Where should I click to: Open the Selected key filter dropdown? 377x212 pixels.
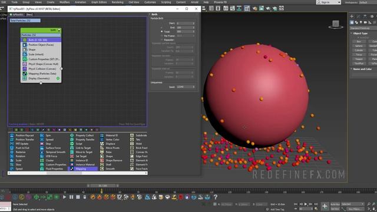pos(353,204)
